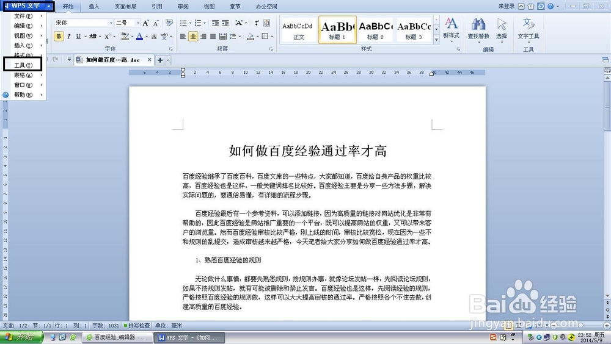Click paragraph layout icon beside marks
The image size is (611, 344).
click(266, 23)
